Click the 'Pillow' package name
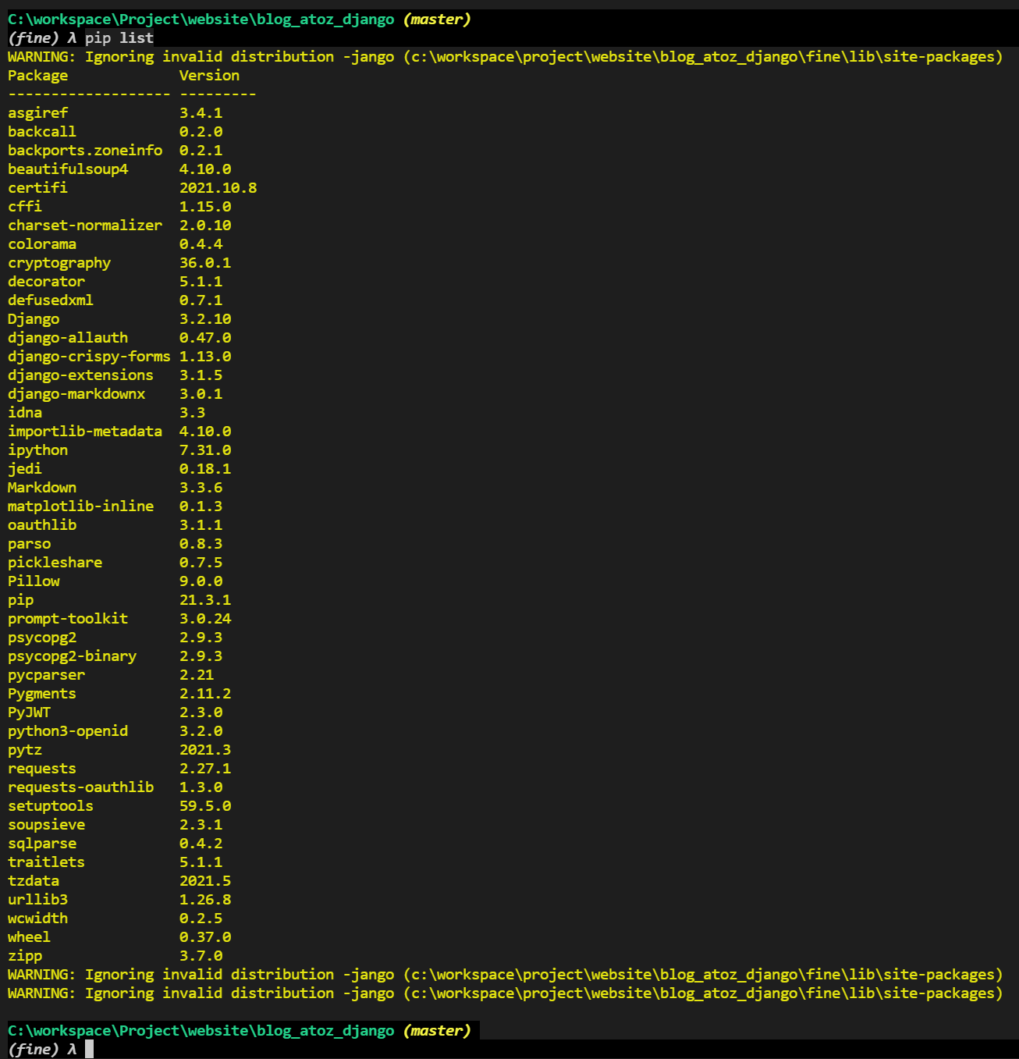Image resolution: width=1019 pixels, height=1059 pixels. (34, 581)
